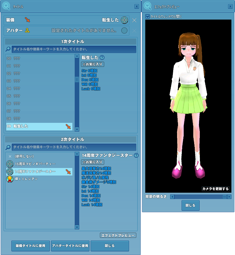
Task: Click 最大攻撃力14増加 effect text
Action: [x=96, y=169]
